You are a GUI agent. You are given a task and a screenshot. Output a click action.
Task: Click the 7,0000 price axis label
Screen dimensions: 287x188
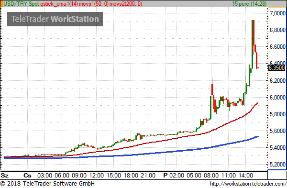(277, 13)
